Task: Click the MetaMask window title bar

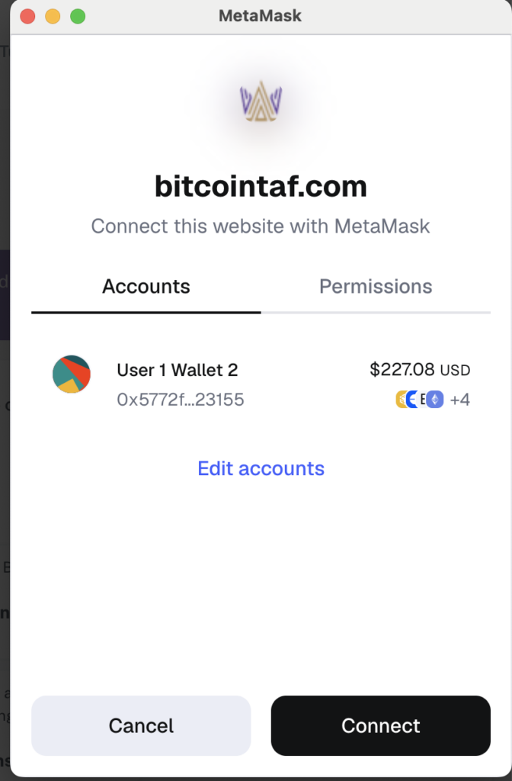Action: tap(261, 16)
